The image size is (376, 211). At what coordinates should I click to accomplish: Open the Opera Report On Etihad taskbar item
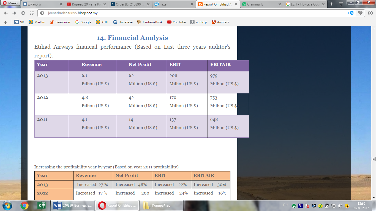117,206
